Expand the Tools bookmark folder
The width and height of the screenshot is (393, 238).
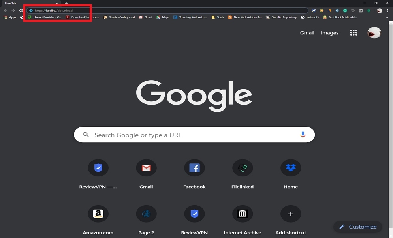218,17
